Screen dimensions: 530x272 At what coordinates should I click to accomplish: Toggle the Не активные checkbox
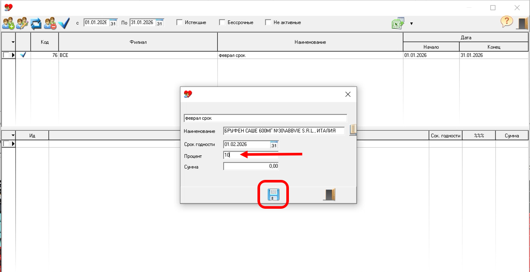click(x=268, y=22)
